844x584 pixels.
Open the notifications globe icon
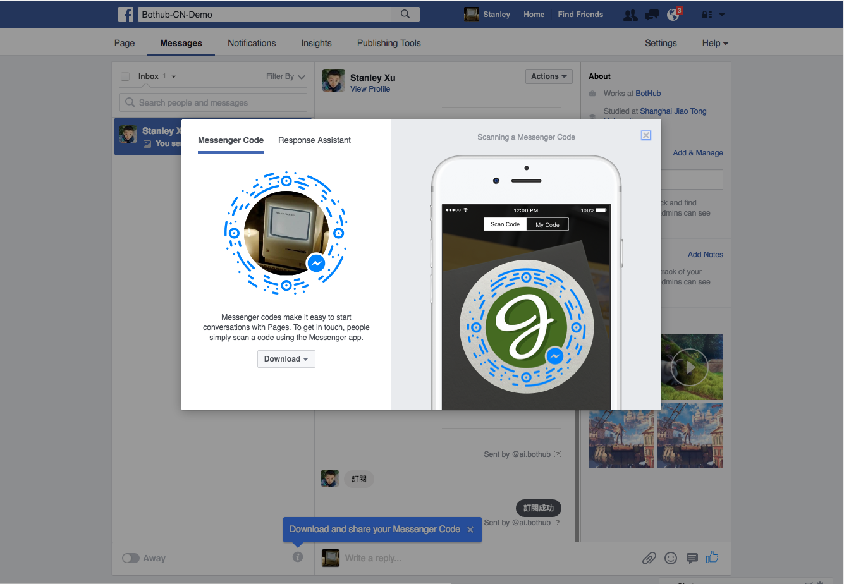(x=673, y=15)
